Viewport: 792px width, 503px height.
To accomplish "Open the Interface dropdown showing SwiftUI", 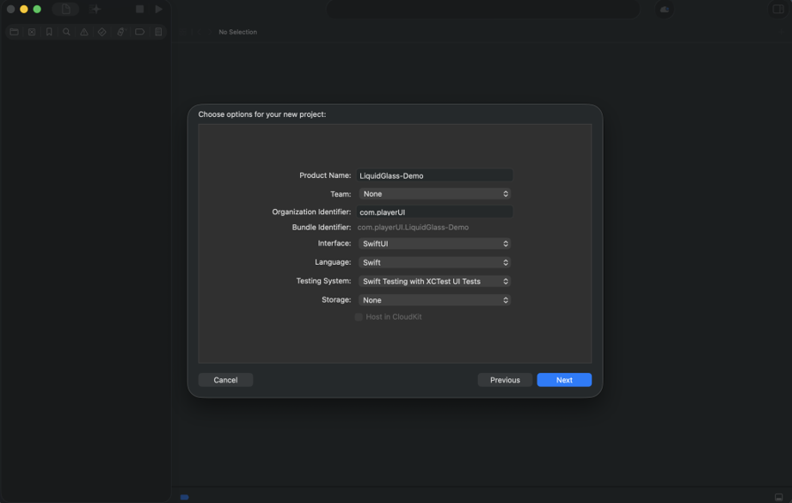I will pyautogui.click(x=435, y=243).
